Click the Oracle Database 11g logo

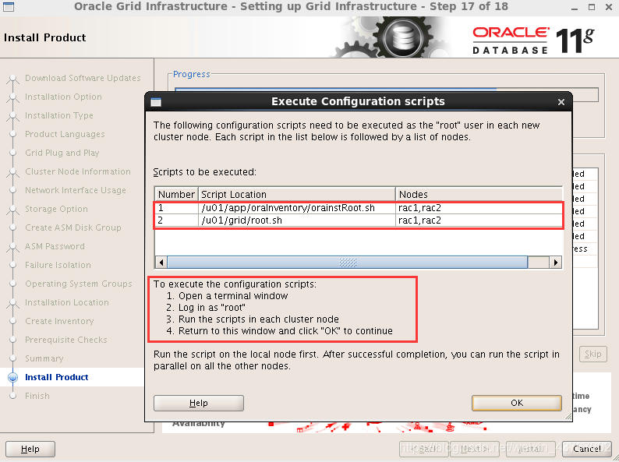(x=533, y=41)
